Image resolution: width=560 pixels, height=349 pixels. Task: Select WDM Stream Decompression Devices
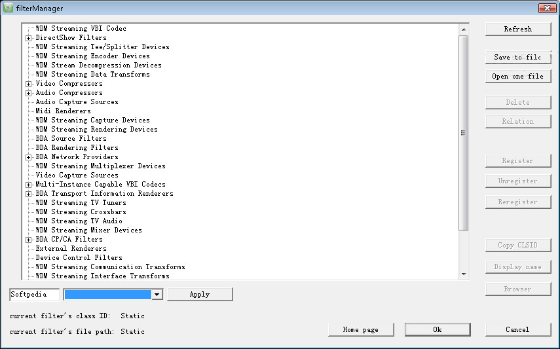pos(98,65)
